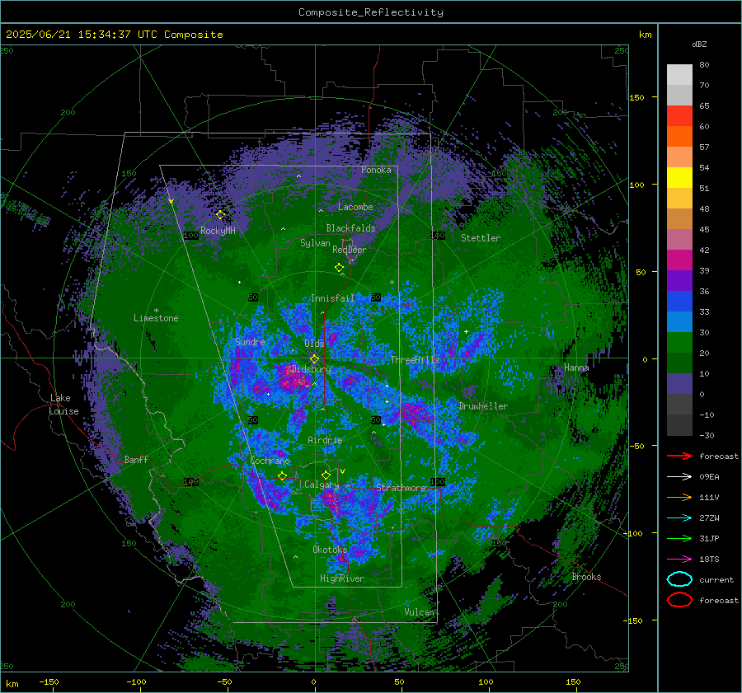Image resolution: width=742 pixels, height=693 pixels.
Task: Click the Didsbury town label
Action: [312, 369]
